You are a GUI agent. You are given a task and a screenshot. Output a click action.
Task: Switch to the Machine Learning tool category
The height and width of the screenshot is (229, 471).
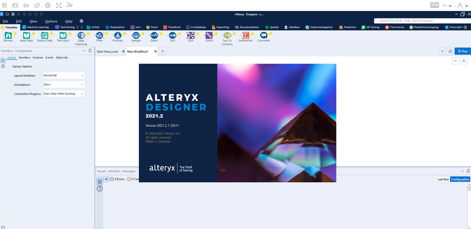tap(35, 27)
